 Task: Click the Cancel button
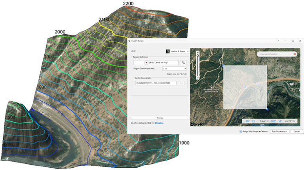tap(296, 131)
